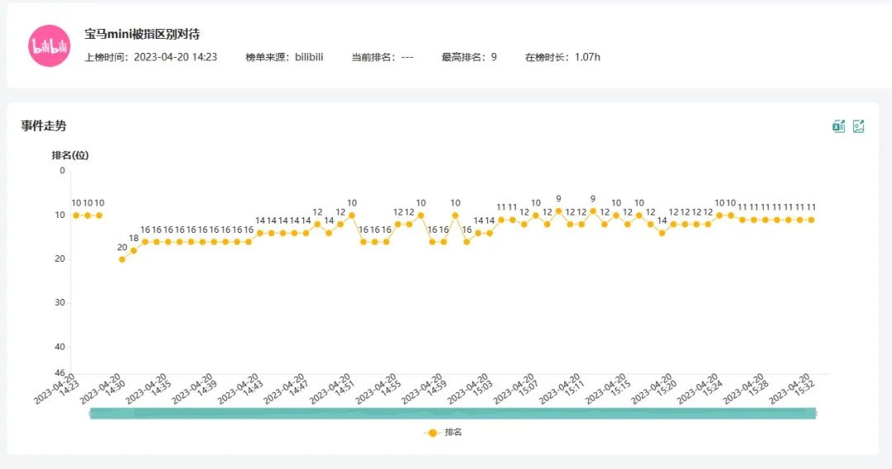Click the 在榜时长 1.07h statistic
This screenshot has width=892, height=469.
562,57
